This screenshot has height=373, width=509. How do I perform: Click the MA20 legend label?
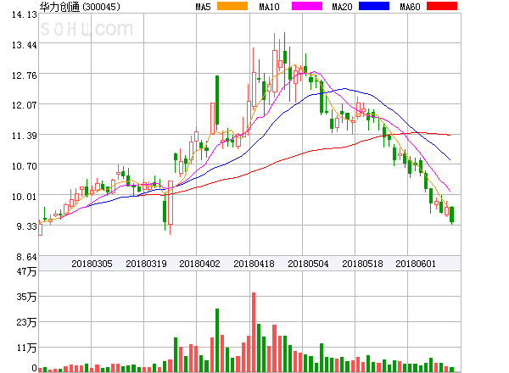[342, 7]
